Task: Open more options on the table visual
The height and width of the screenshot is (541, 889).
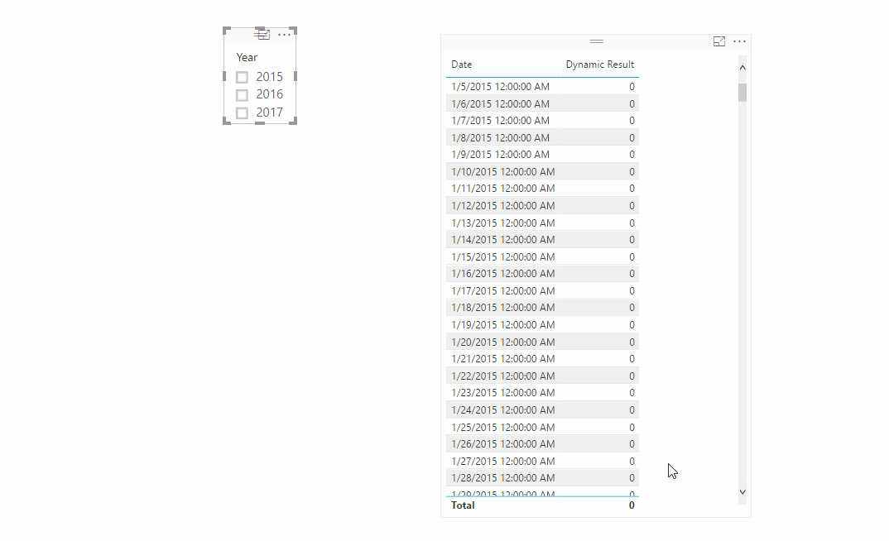Action: [739, 41]
